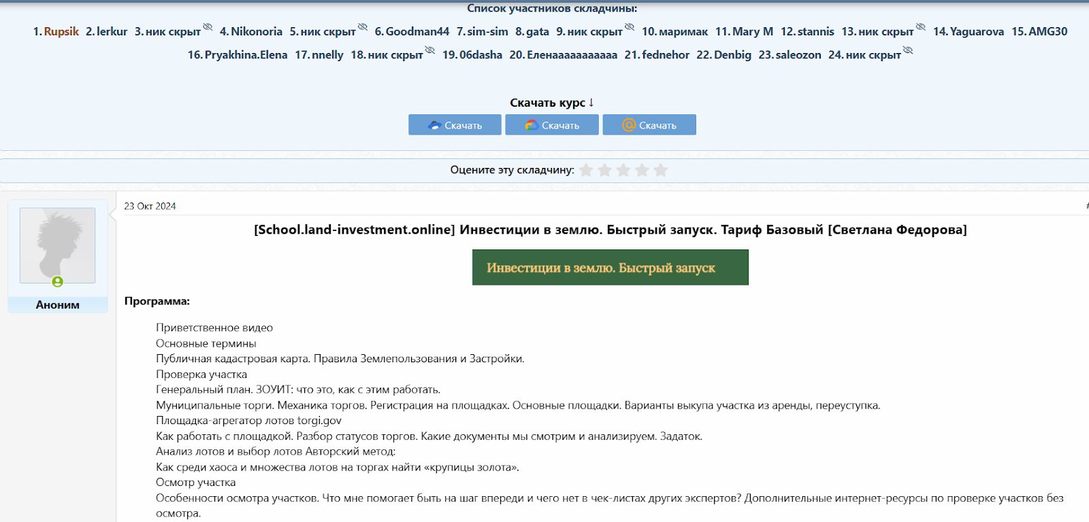This screenshot has height=522, width=1089.
Task: Click the post title starting with [School.land-investment.online]
Action: pyautogui.click(x=611, y=230)
